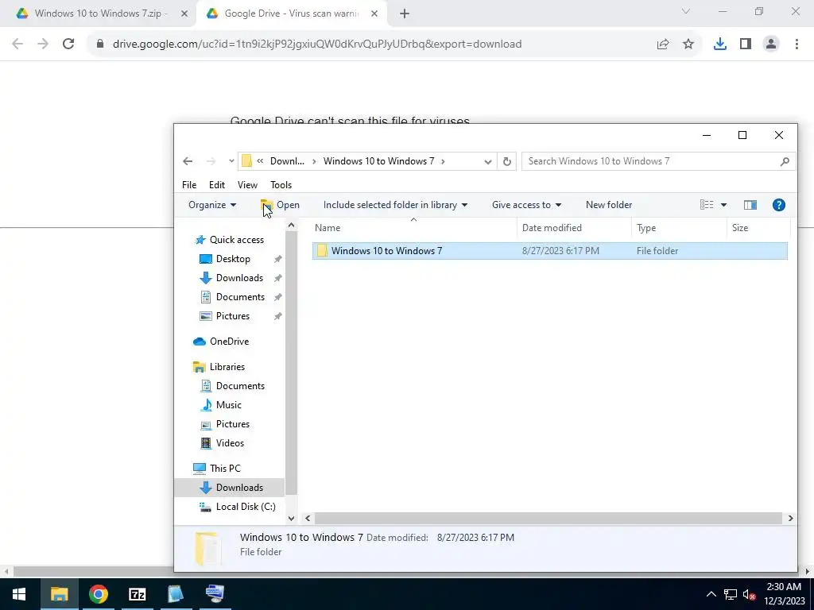Switch to Google Drive Virus scan warning tab

click(291, 14)
